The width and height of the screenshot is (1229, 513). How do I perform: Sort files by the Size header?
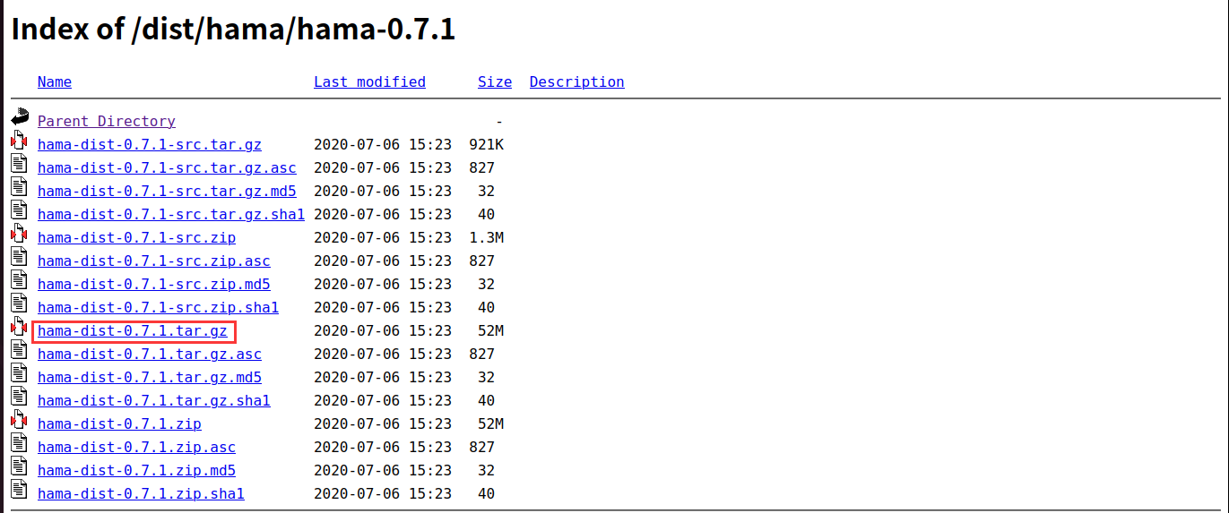tap(495, 81)
